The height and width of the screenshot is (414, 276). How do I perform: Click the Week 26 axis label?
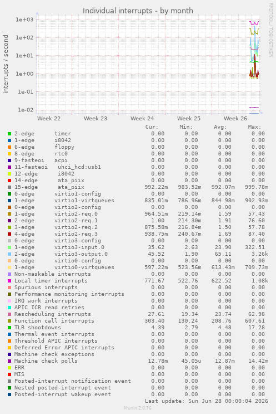click(x=235, y=119)
